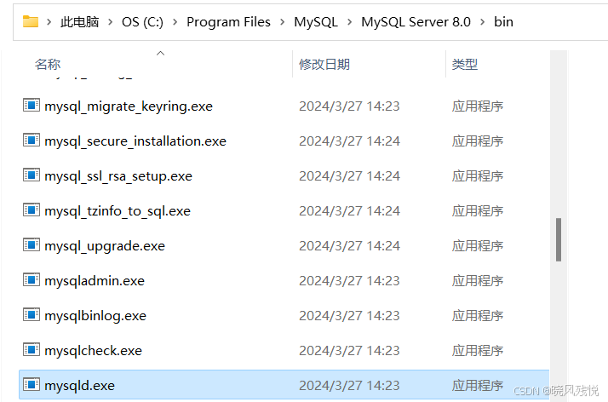Navigate to Program Files breadcrumb
Viewport: 608px width, 402px height.
click(x=228, y=22)
